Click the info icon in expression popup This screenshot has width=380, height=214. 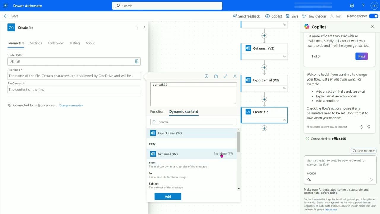(x=206, y=76)
